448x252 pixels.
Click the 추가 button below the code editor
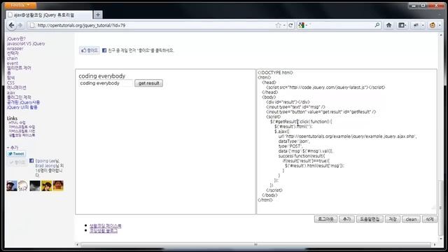[x=346, y=219]
